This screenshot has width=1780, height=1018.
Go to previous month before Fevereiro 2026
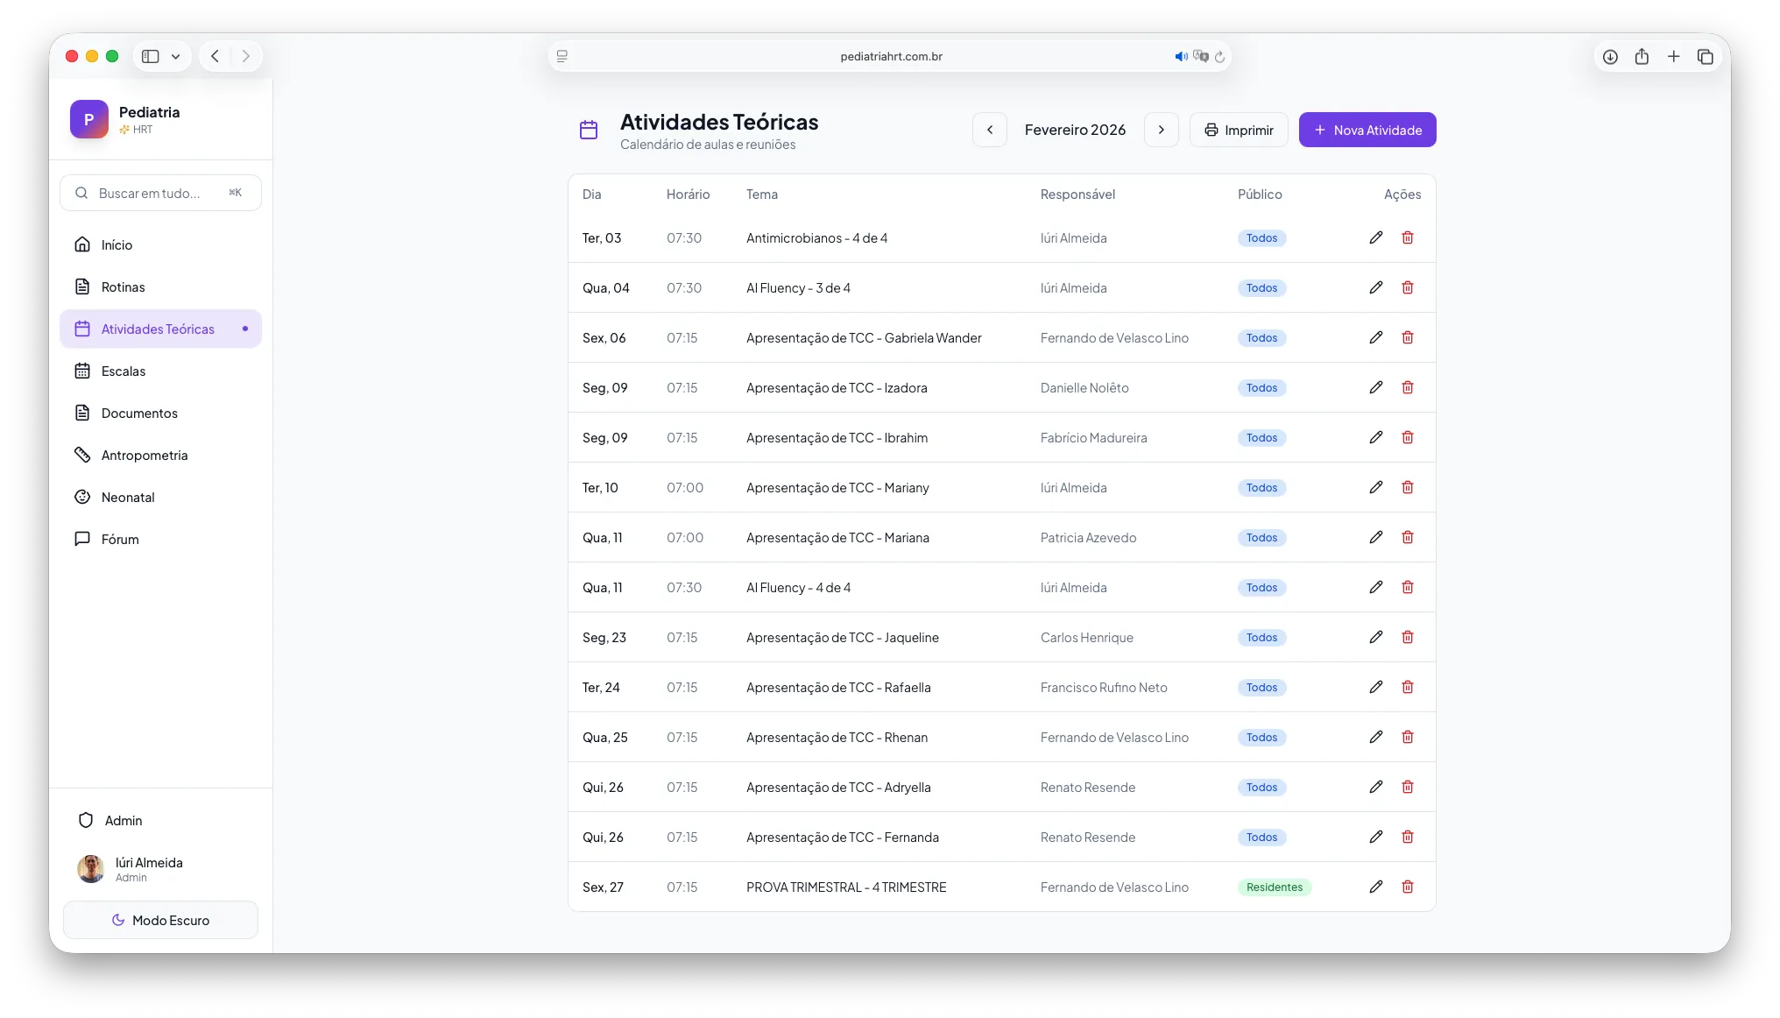[990, 130]
